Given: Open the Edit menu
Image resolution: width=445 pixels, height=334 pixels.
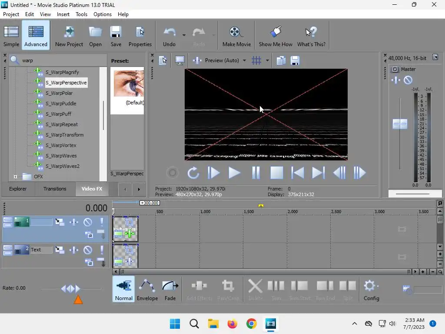Looking at the screenshot, I should 29,14.
